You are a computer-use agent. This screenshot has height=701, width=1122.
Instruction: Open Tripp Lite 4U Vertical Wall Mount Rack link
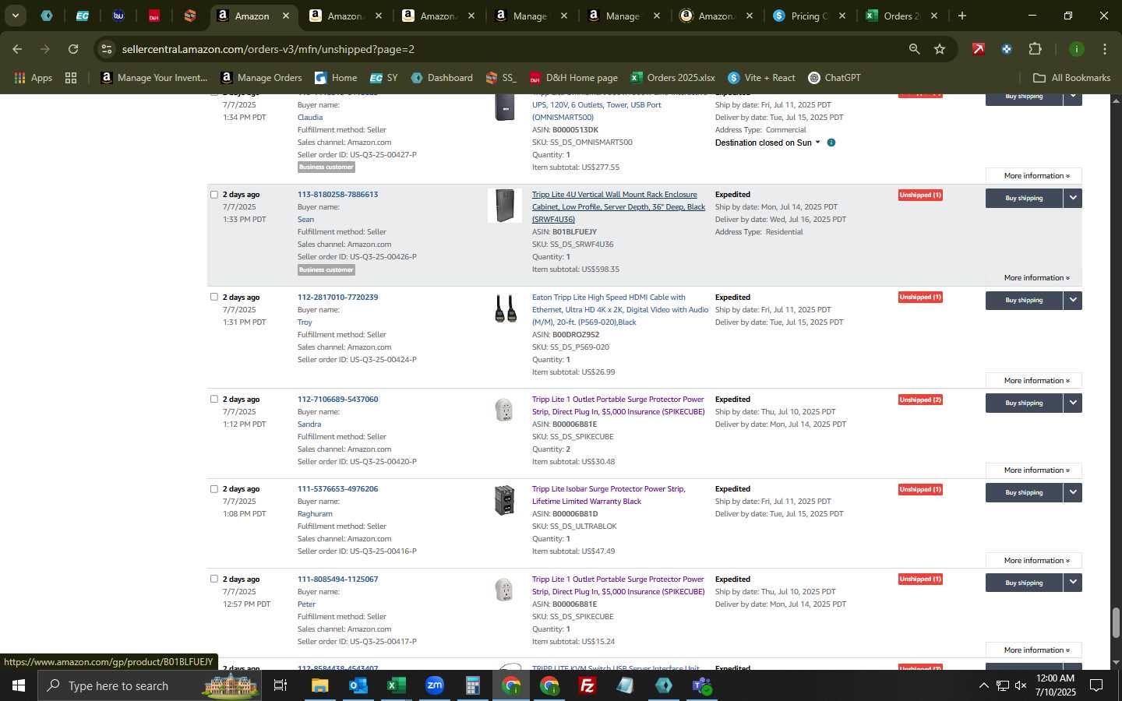[x=619, y=207]
